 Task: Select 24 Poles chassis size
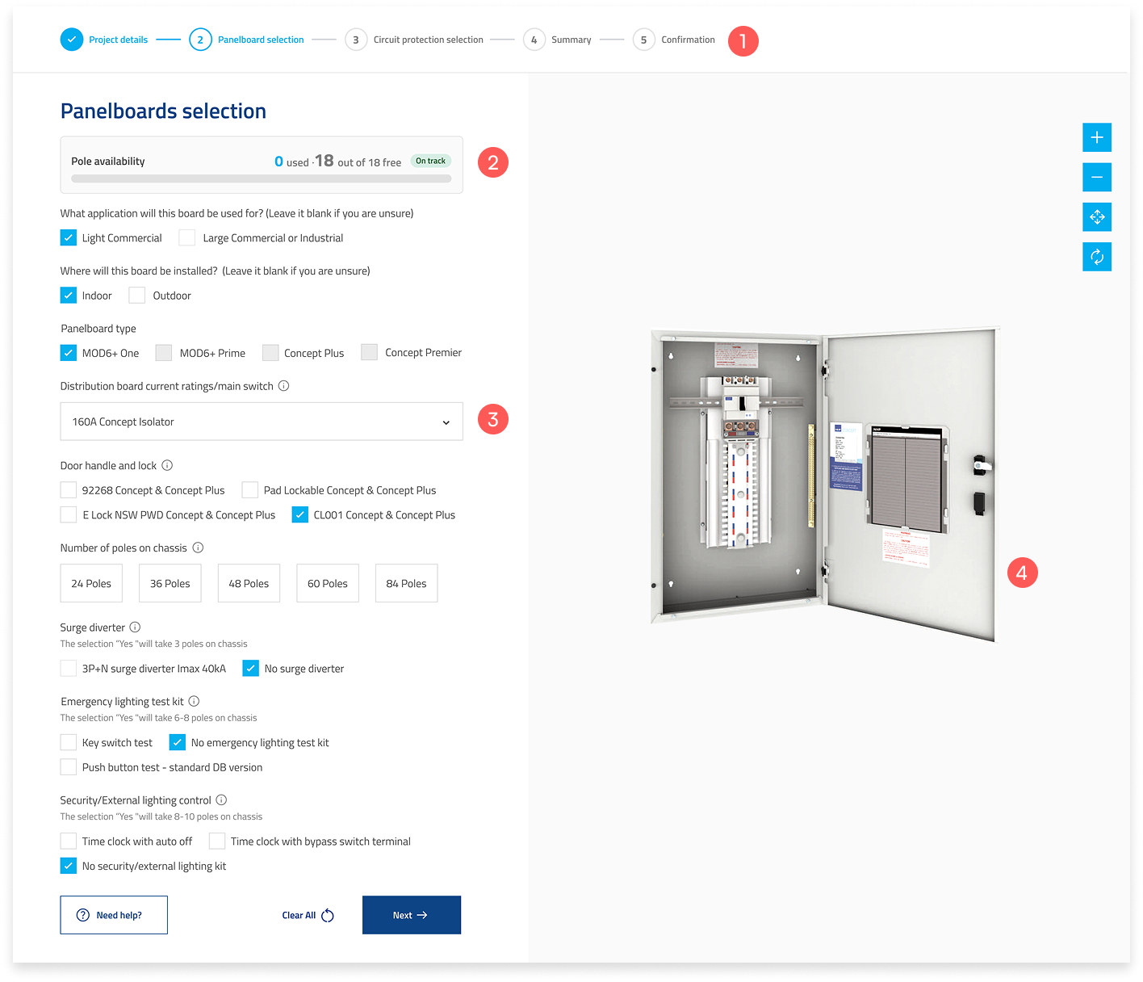coord(91,583)
